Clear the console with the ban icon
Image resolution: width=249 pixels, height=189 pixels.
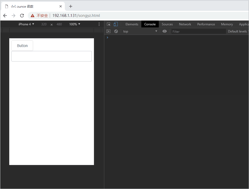(116, 31)
